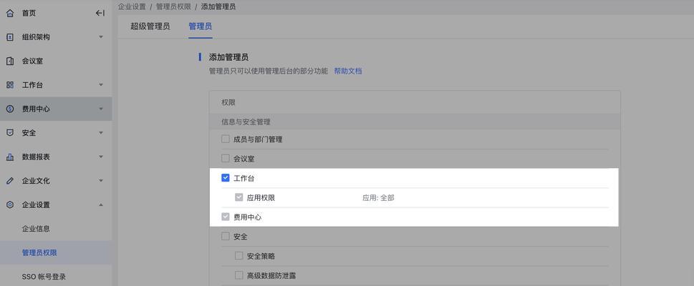Image resolution: width=694 pixels, height=286 pixels.
Task: Expand the 安全 sidebar arrow
Action: coord(101,132)
